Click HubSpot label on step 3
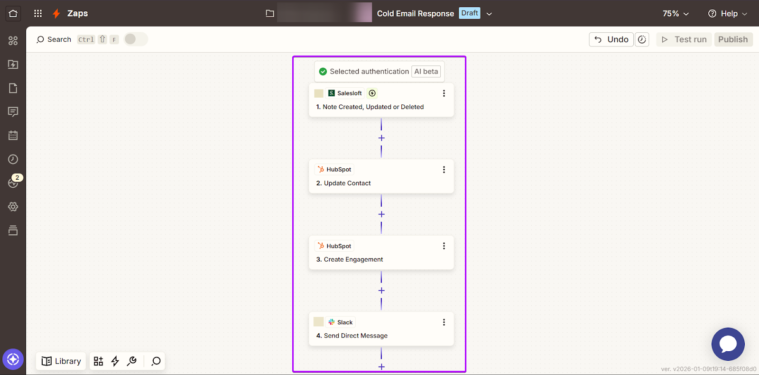The height and width of the screenshot is (375, 759). coord(334,246)
